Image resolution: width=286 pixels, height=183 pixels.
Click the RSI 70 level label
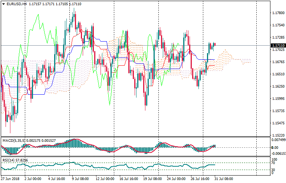[274, 163]
